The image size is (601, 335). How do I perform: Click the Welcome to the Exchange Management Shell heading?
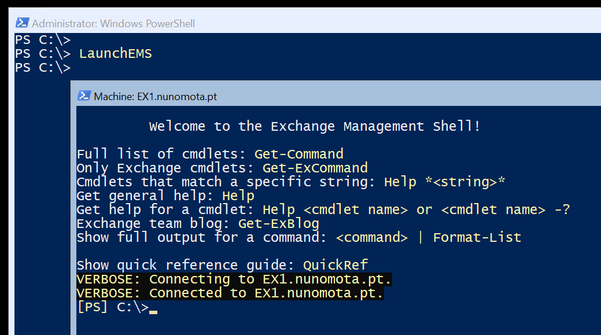click(x=315, y=126)
